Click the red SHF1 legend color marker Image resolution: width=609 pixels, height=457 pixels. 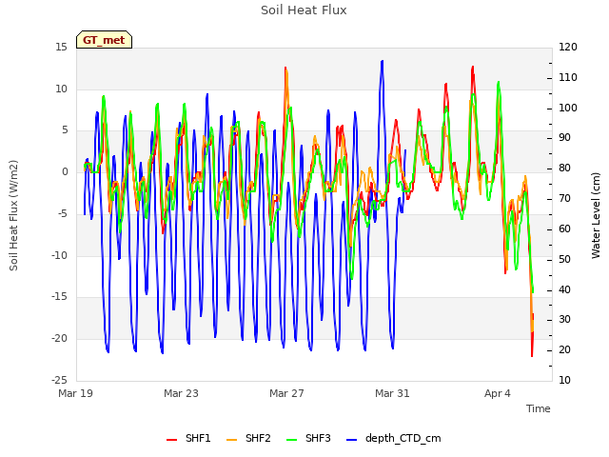171,440
